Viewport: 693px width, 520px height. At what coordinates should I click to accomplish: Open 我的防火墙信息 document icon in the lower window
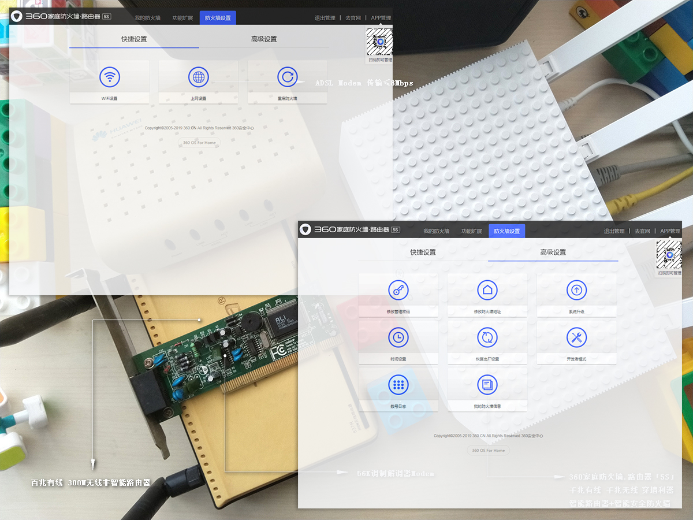click(487, 384)
